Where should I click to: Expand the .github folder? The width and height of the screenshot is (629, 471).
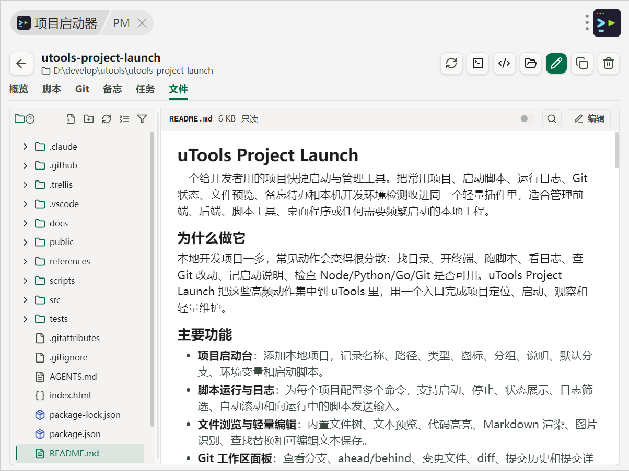click(x=25, y=165)
